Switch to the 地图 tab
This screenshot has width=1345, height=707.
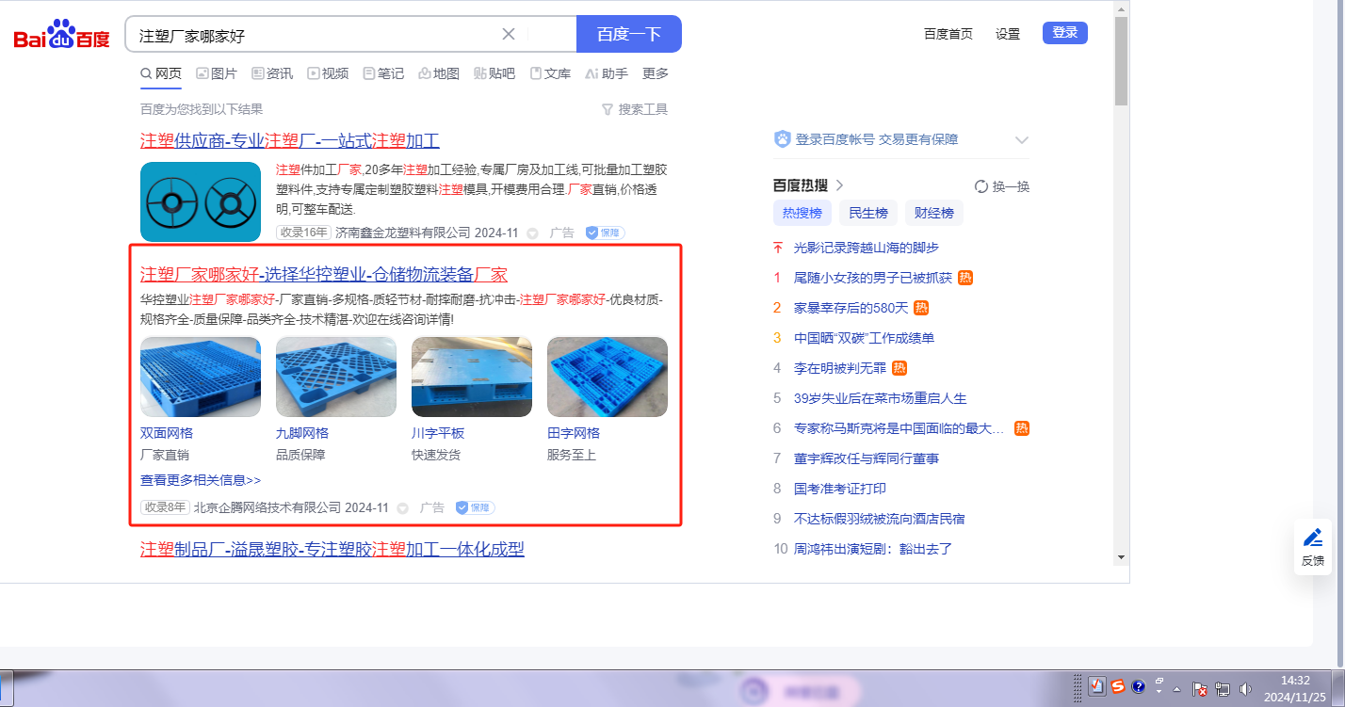coord(439,73)
